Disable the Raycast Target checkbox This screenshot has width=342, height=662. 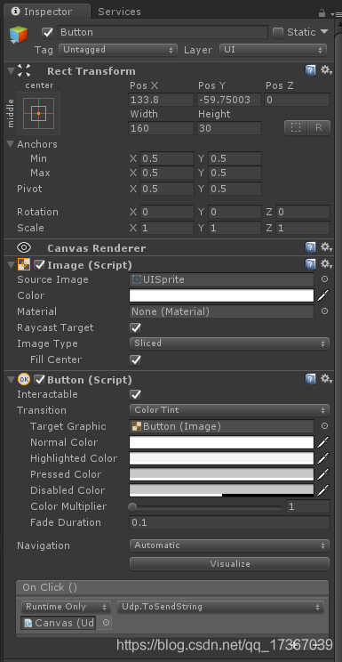coord(135,328)
